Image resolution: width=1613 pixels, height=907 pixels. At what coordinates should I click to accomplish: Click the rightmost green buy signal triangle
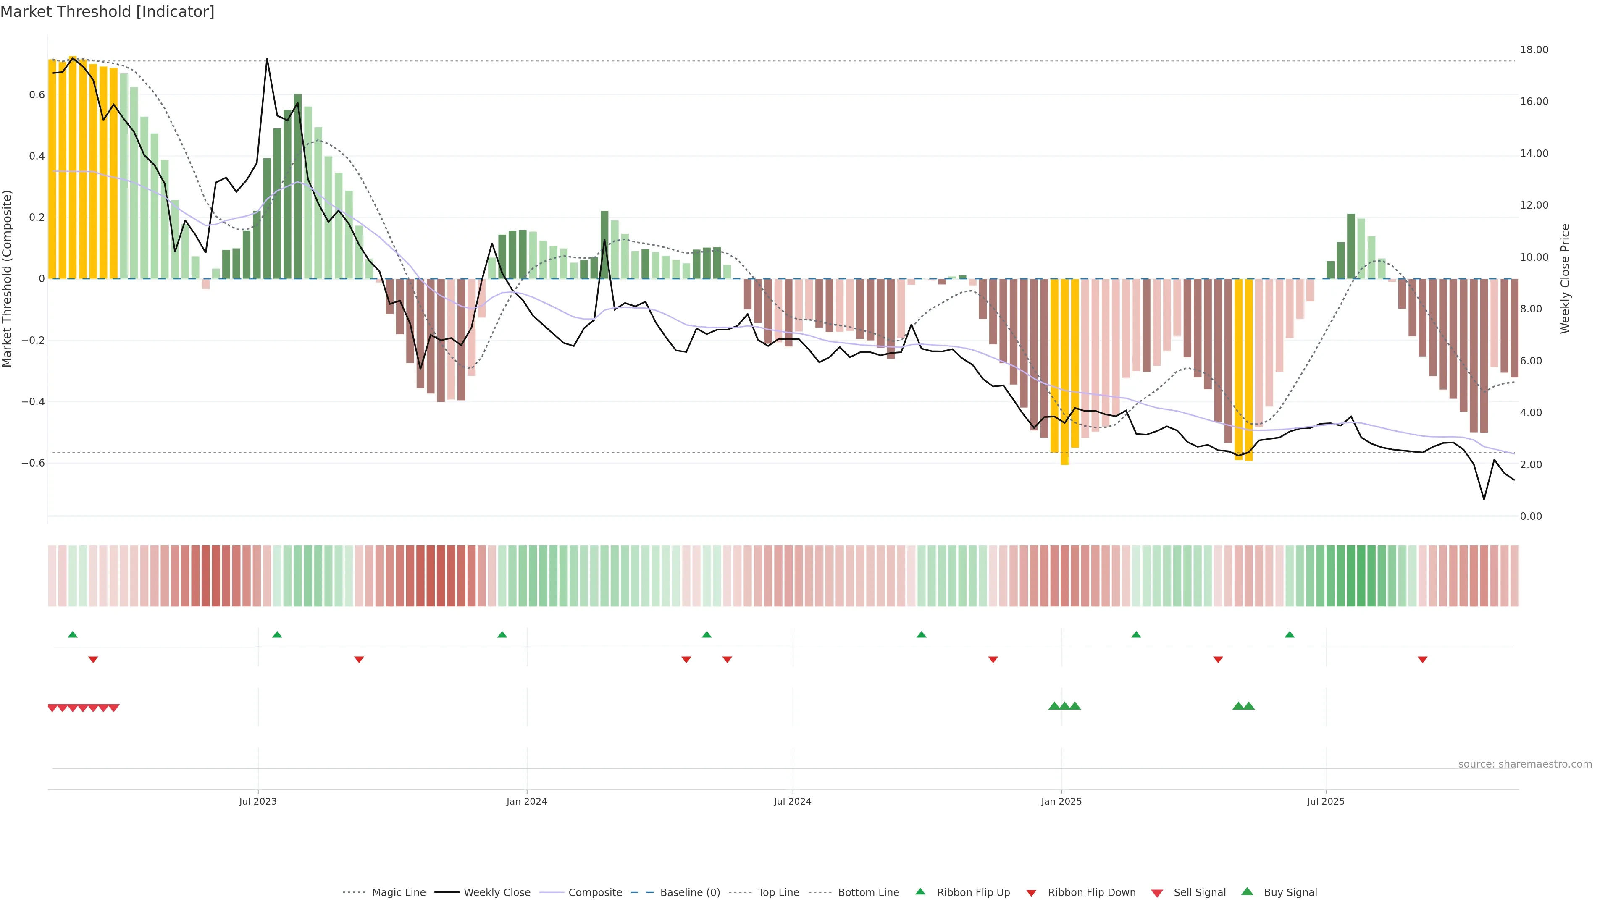click(1248, 706)
